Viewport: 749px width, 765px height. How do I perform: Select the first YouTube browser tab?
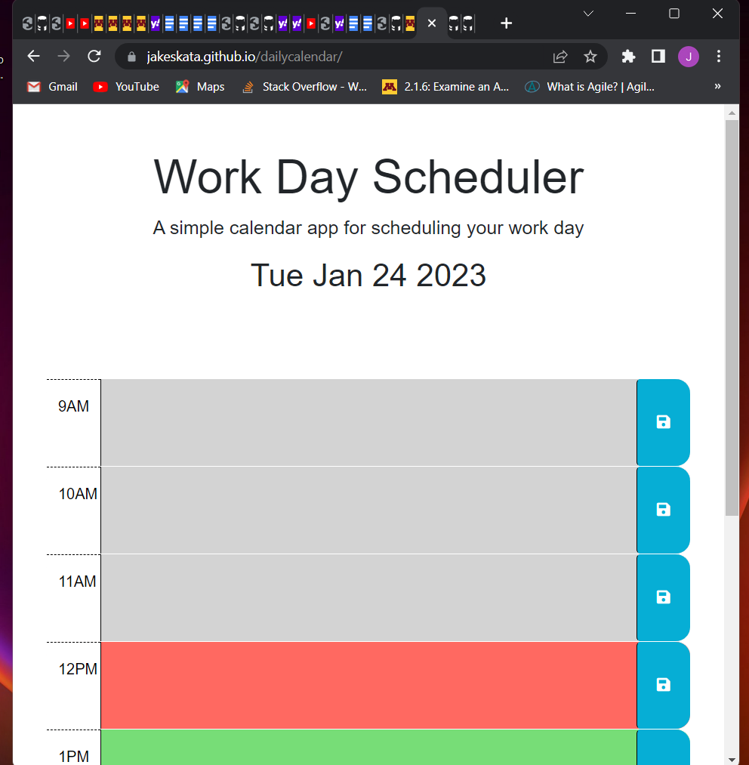point(69,23)
